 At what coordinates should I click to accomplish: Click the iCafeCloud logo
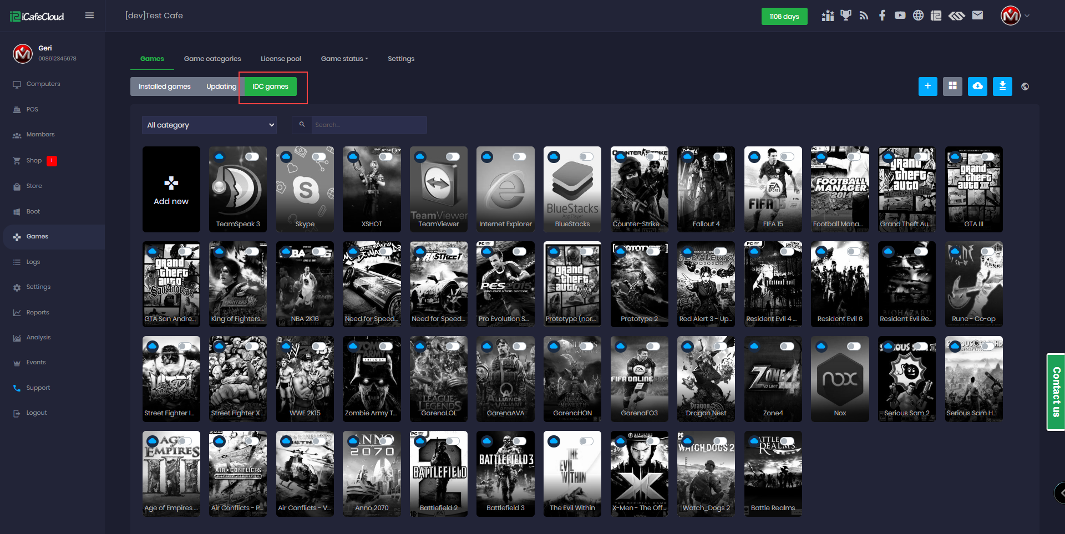click(37, 17)
